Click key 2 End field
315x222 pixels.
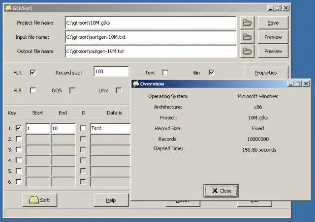point(63,139)
